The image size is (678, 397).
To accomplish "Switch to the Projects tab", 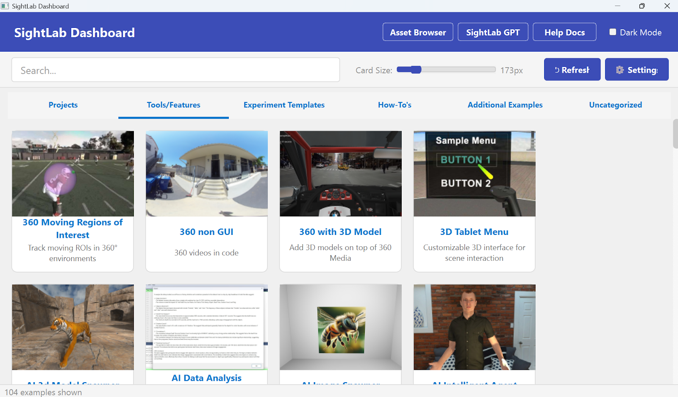I will coord(63,105).
